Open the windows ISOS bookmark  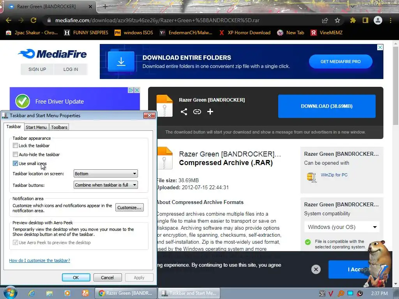pos(134,33)
